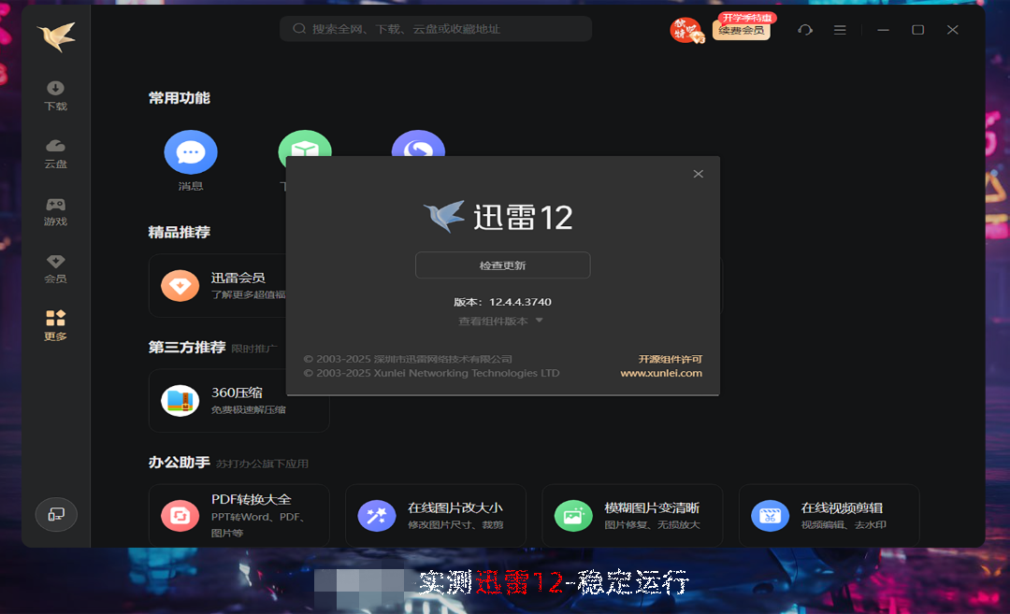Click the 深圳市迅雷网络技术有限公司 copyright line
The height and width of the screenshot is (614, 1010).
pyautogui.click(x=408, y=359)
